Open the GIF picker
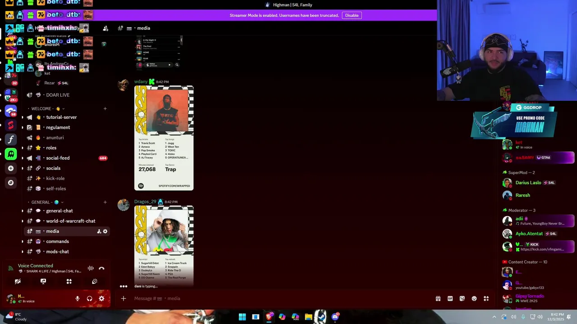This screenshot has height=324, width=577. (x=450, y=298)
